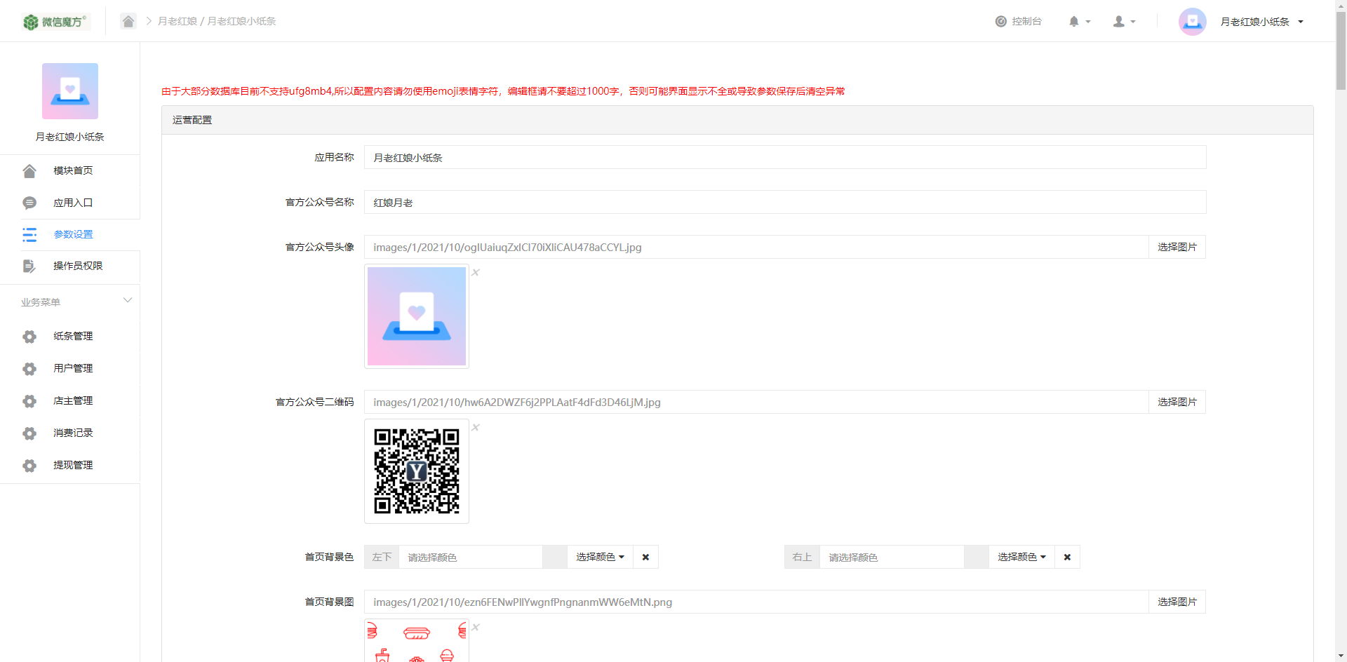
Task: Focus the 官方公众号名称 input field
Action: pyautogui.click(x=785, y=202)
